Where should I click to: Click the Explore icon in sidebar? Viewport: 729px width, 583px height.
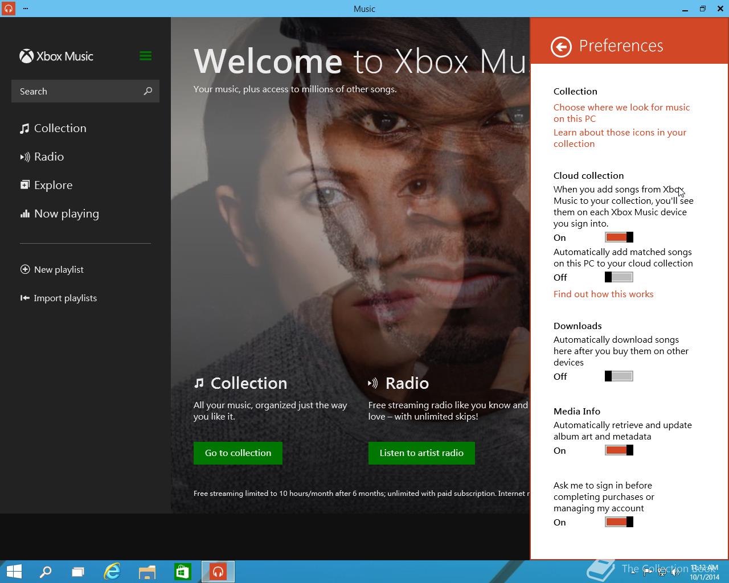click(x=25, y=185)
